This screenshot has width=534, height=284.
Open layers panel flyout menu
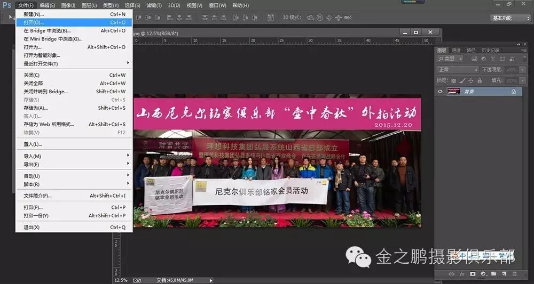coord(524,50)
